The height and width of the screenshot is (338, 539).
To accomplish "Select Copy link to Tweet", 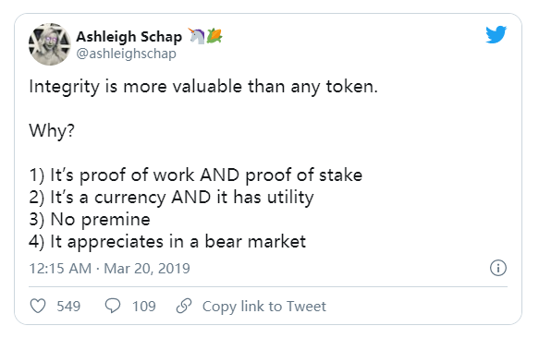I will pos(264,306).
